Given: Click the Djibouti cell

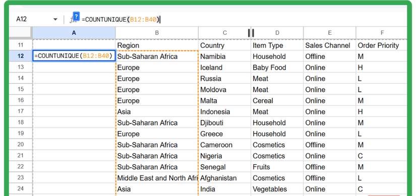Looking at the screenshot, I should pos(225,122).
